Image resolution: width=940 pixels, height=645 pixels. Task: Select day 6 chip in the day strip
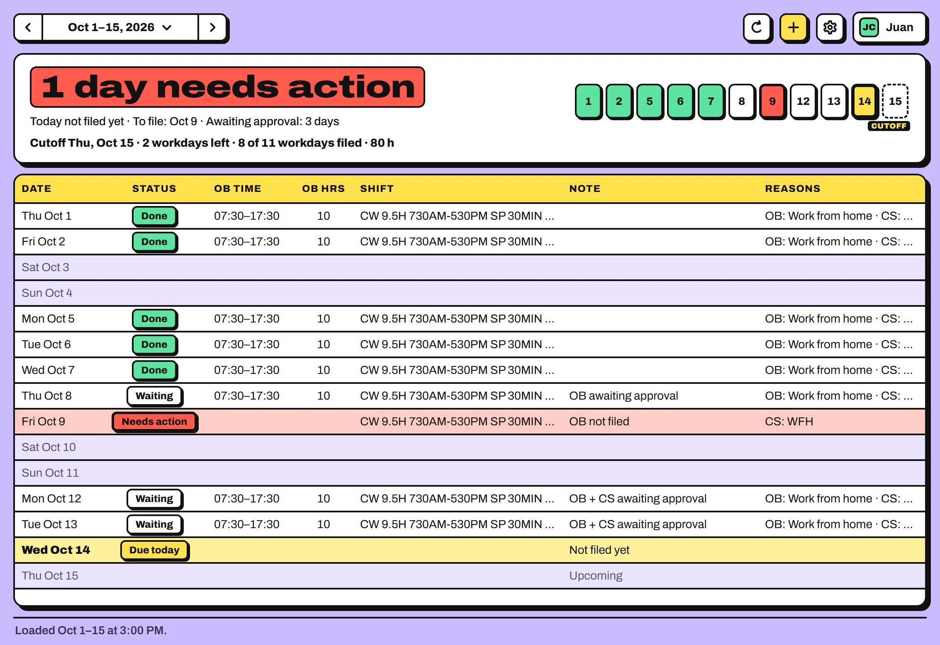tap(680, 101)
